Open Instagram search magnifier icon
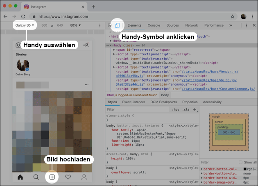Image resolution: width=258 pixels, height=186 pixels. [36, 177]
